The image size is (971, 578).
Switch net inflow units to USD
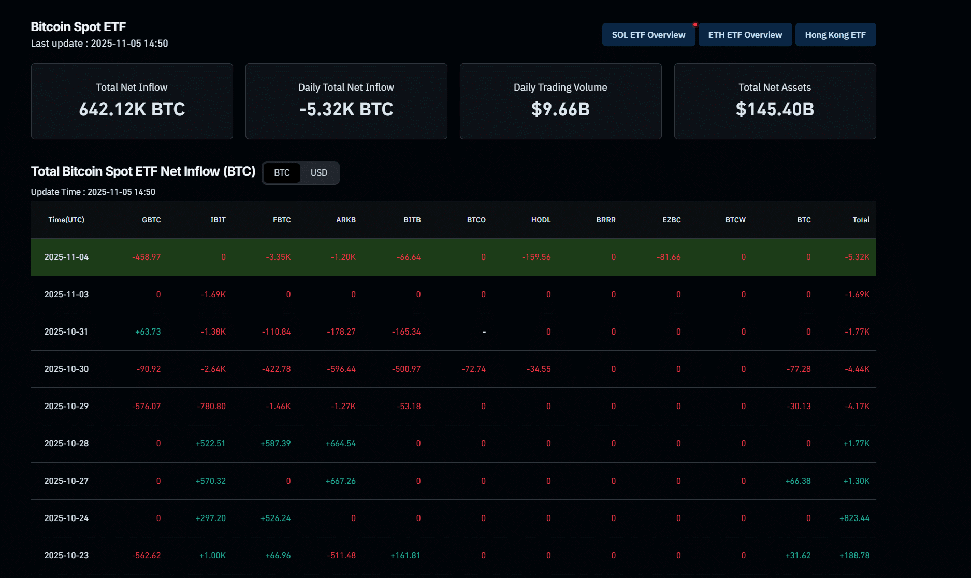[x=318, y=172]
